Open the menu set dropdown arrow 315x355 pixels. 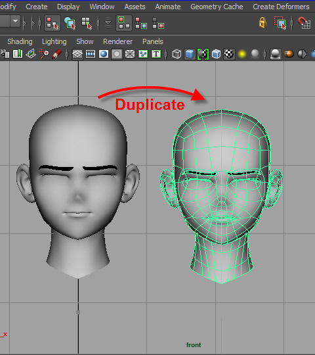coord(15,21)
